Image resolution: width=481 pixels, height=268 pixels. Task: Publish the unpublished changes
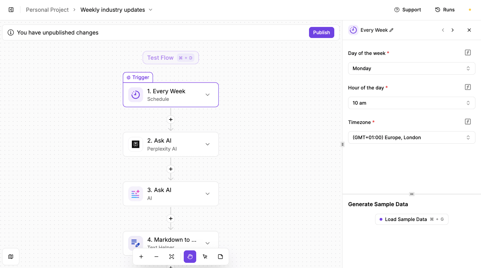point(321,32)
